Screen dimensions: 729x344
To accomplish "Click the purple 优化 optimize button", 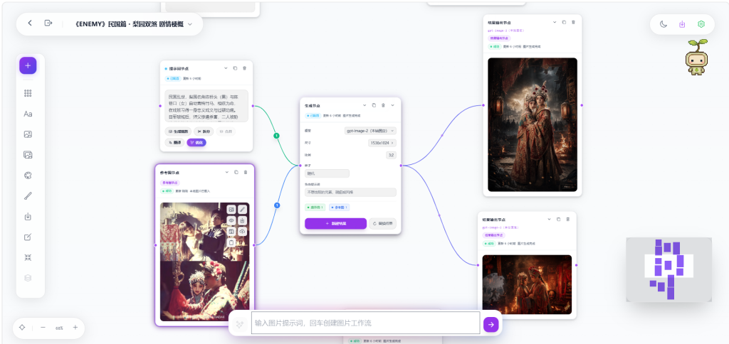I will [196, 143].
